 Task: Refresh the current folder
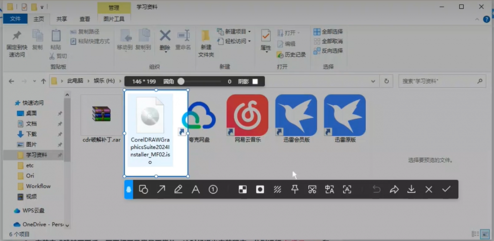click(386, 81)
